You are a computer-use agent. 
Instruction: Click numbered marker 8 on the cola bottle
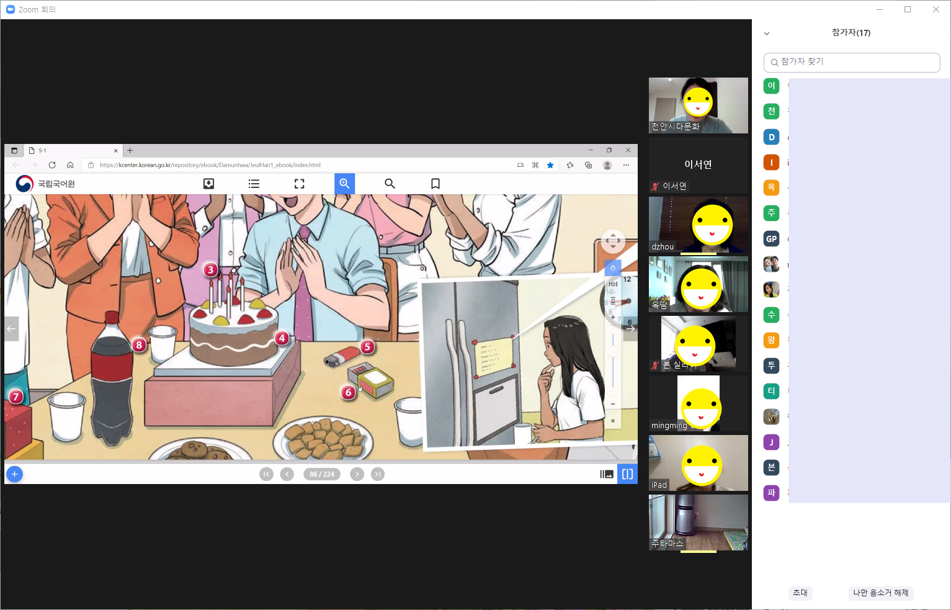(x=139, y=345)
